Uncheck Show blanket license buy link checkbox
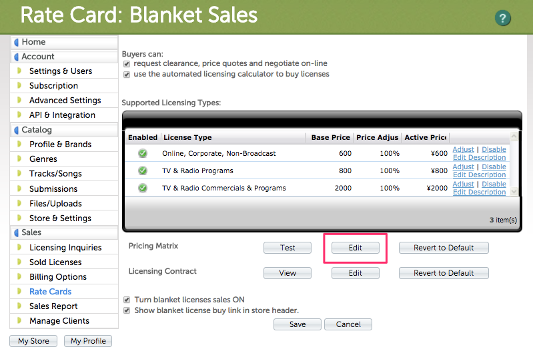Screen dimensions: 533x351 [127, 310]
